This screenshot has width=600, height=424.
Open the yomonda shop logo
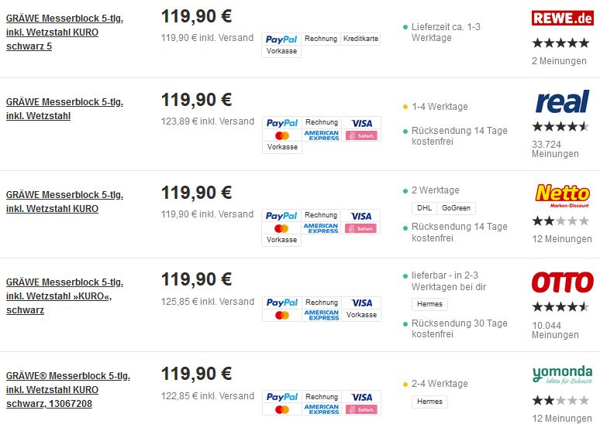563,374
